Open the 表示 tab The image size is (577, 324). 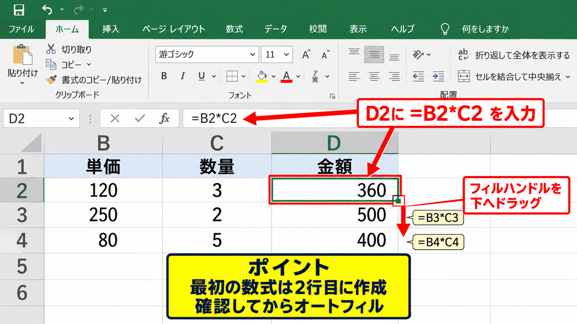[358, 29]
